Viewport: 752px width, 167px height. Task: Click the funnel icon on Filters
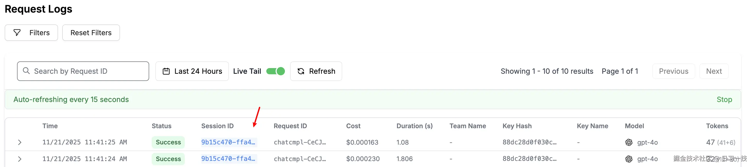tap(17, 33)
